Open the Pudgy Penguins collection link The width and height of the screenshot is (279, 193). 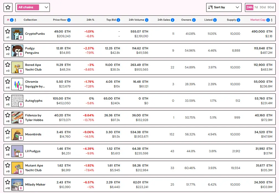click(32, 50)
